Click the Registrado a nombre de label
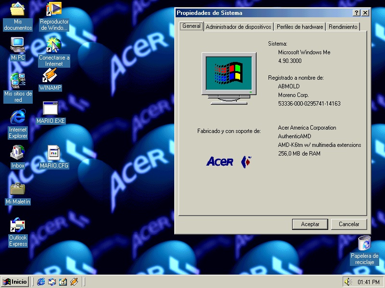The width and height of the screenshot is (385, 288). point(295,78)
